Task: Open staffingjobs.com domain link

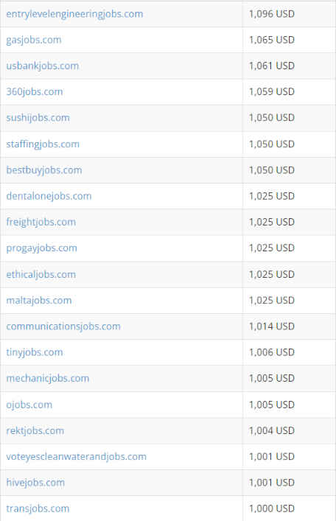Action: coord(43,144)
